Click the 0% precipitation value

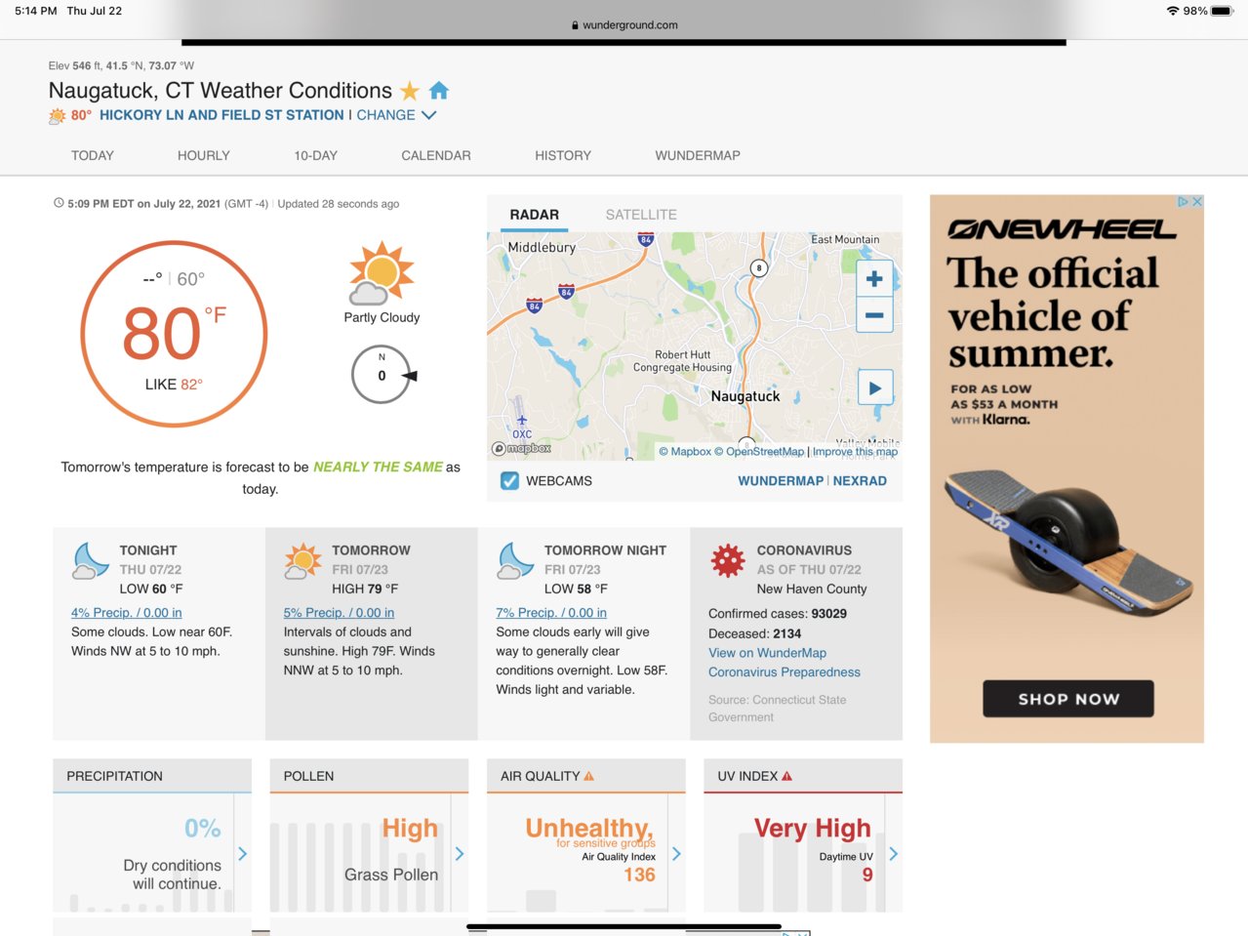click(203, 829)
